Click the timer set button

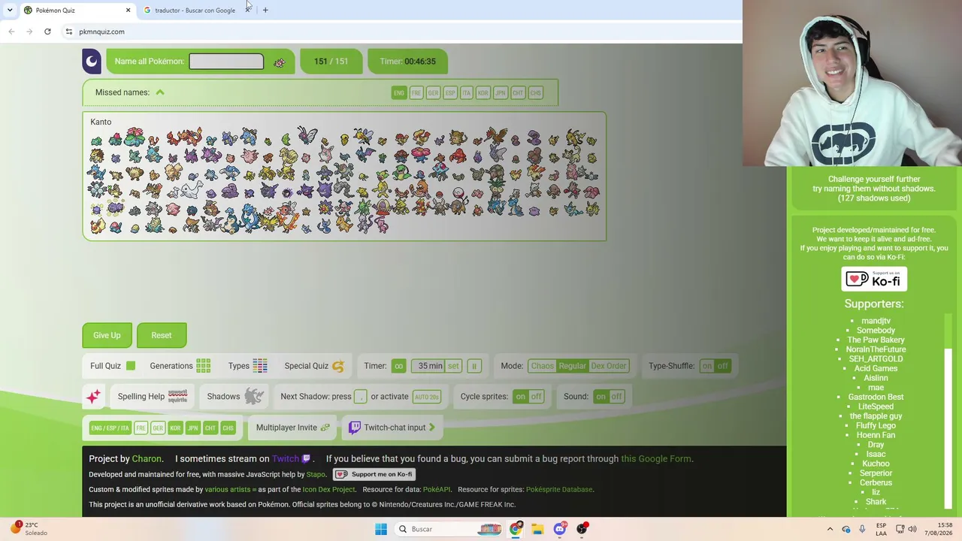point(453,366)
